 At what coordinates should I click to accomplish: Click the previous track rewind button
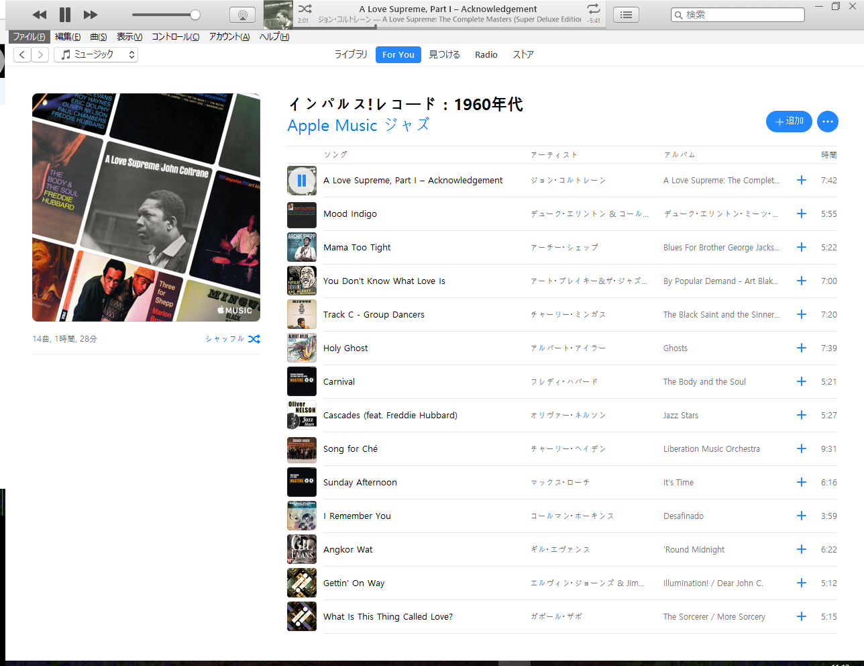click(40, 15)
